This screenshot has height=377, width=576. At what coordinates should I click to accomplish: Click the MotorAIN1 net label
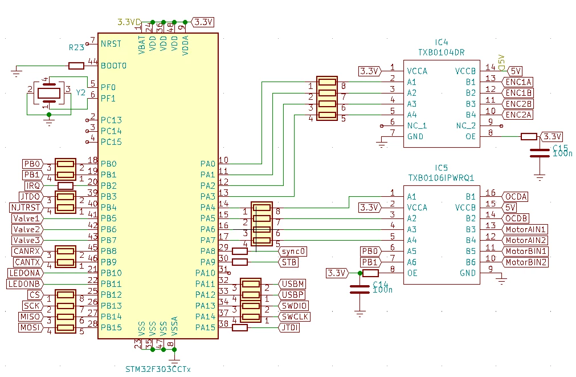tap(525, 229)
